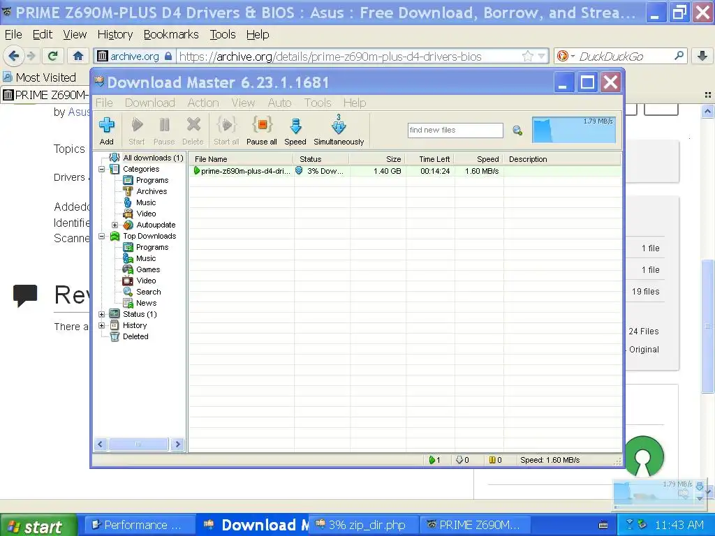Click the tree panel scroll left arrow
715x536 pixels.
(101, 445)
